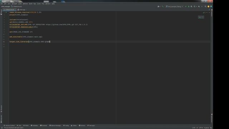Open the Version Control tool window

[9, 125]
